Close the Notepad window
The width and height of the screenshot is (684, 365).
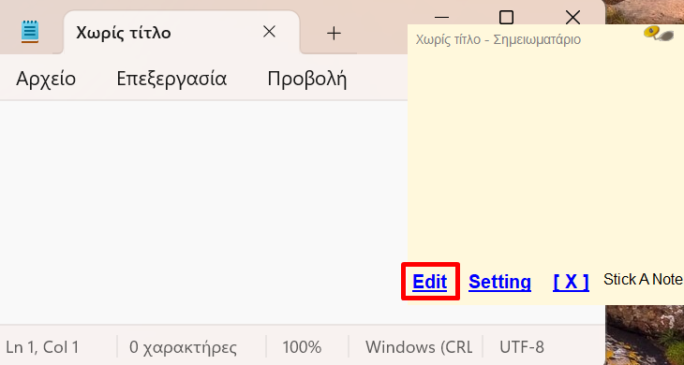pos(572,18)
